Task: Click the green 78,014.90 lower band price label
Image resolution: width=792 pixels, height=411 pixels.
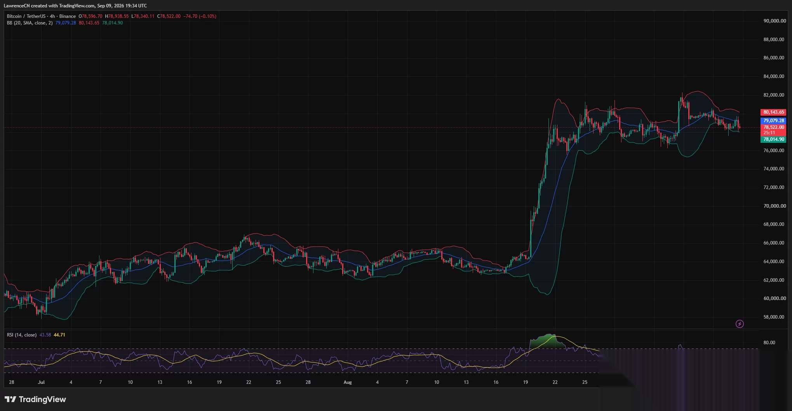Action: pyautogui.click(x=773, y=139)
